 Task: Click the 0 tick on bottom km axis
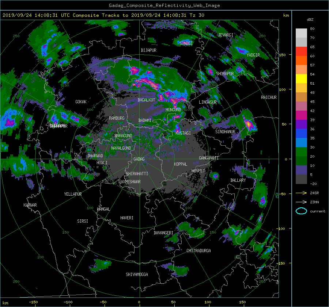click(139, 302)
